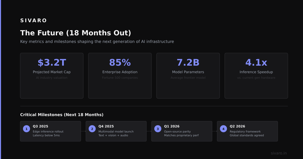
Task: Select the 85% Enterprise Adoption card
Action: coord(120,76)
